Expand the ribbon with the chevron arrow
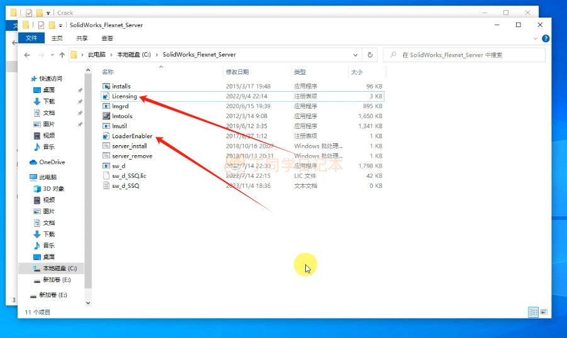 click(x=535, y=38)
